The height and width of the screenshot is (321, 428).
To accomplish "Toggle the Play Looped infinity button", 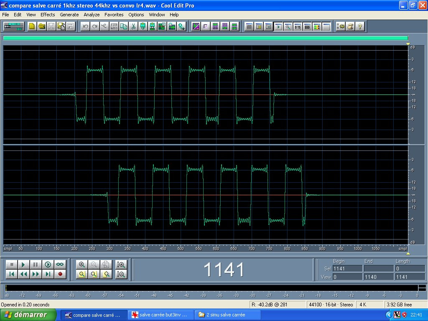I will pos(60,265).
